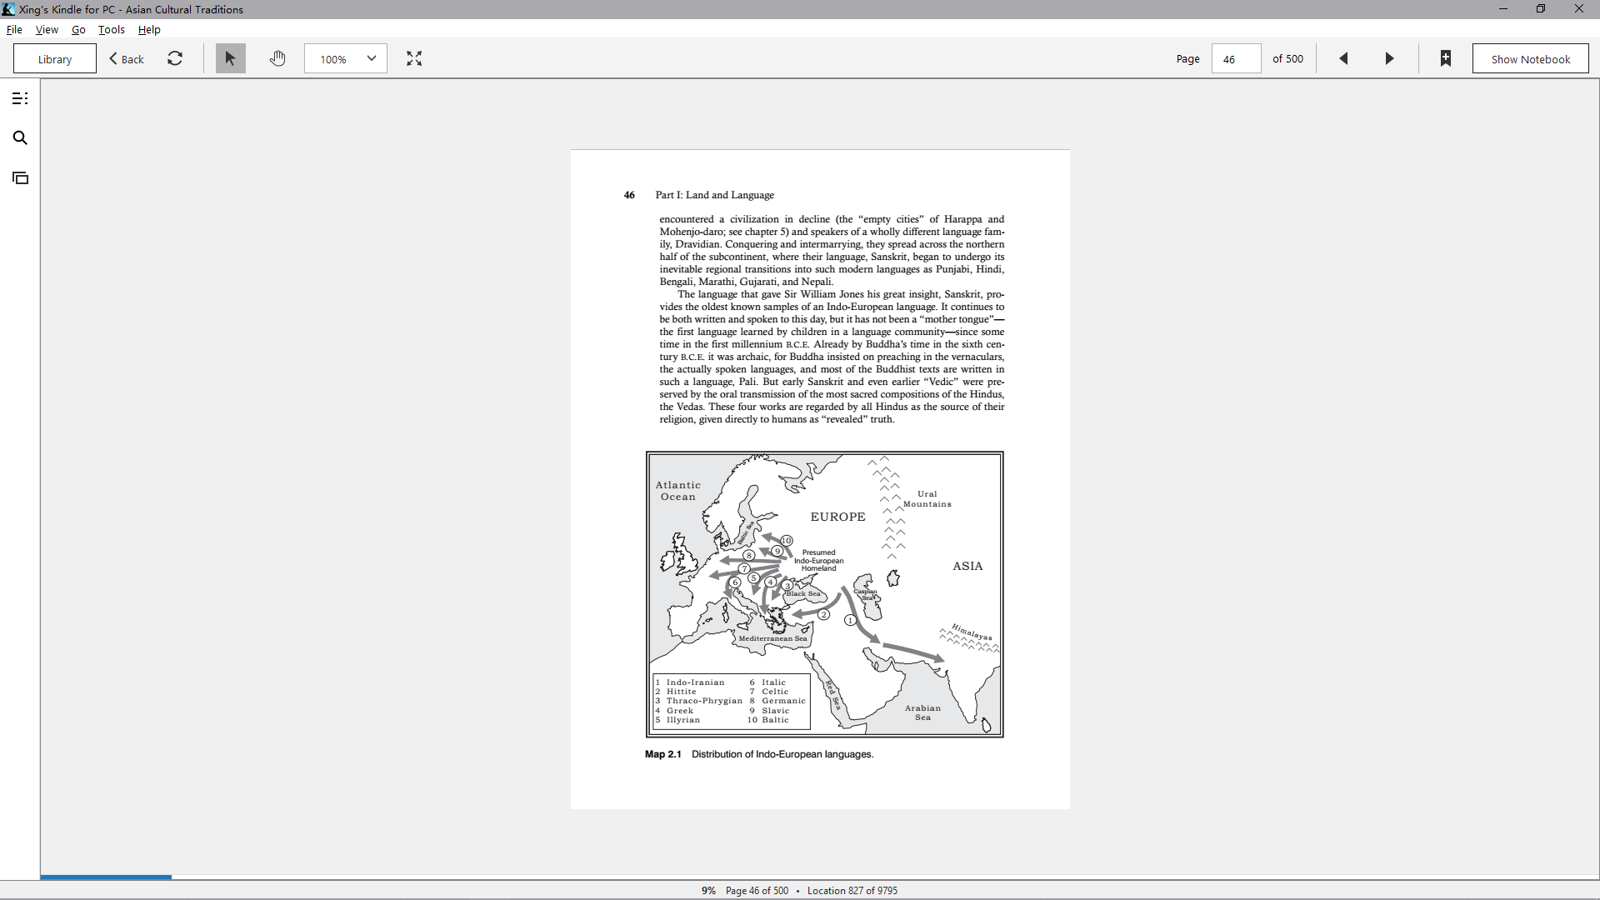Open the Help menu
Screen dimensions: 1600x900
[x=149, y=29]
